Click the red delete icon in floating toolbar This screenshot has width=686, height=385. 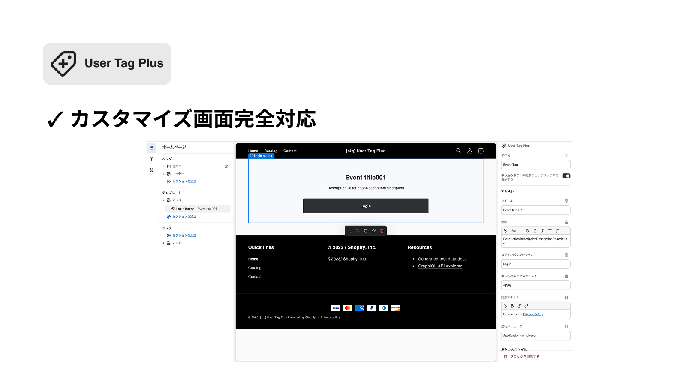tap(382, 231)
